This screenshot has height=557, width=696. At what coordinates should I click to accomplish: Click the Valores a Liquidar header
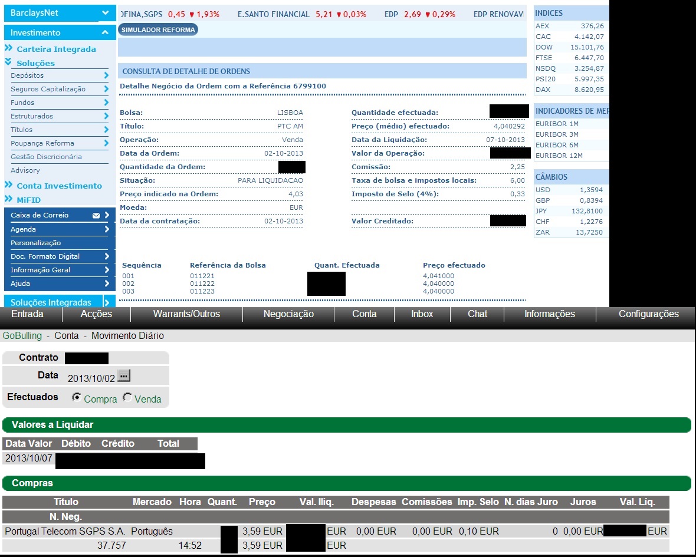(x=346, y=425)
